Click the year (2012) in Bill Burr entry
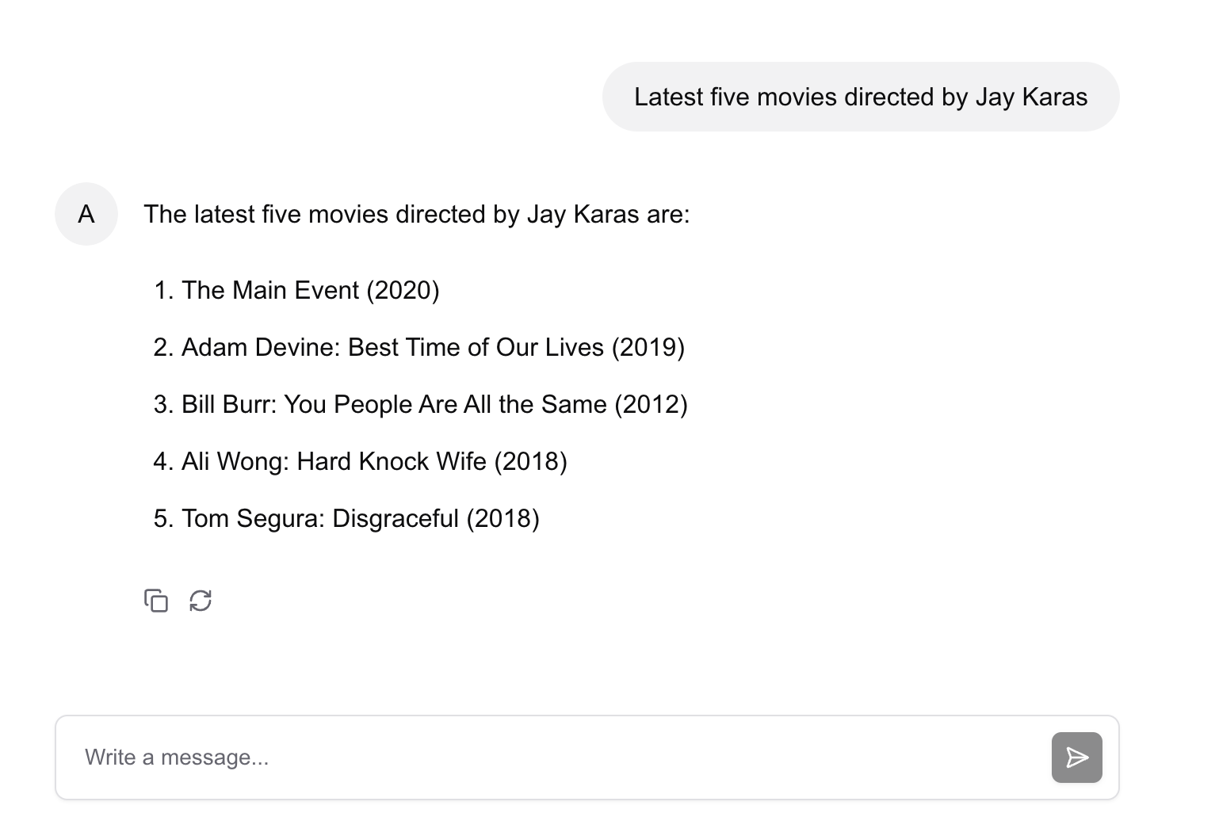 651,404
